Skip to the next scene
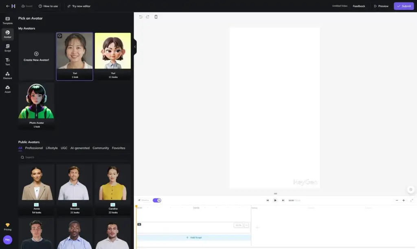 click(283, 200)
